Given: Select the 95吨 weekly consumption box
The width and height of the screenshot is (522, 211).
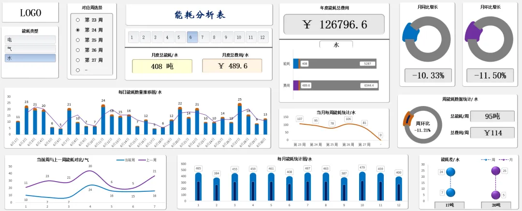Looking at the screenshot, I should [x=492, y=117].
